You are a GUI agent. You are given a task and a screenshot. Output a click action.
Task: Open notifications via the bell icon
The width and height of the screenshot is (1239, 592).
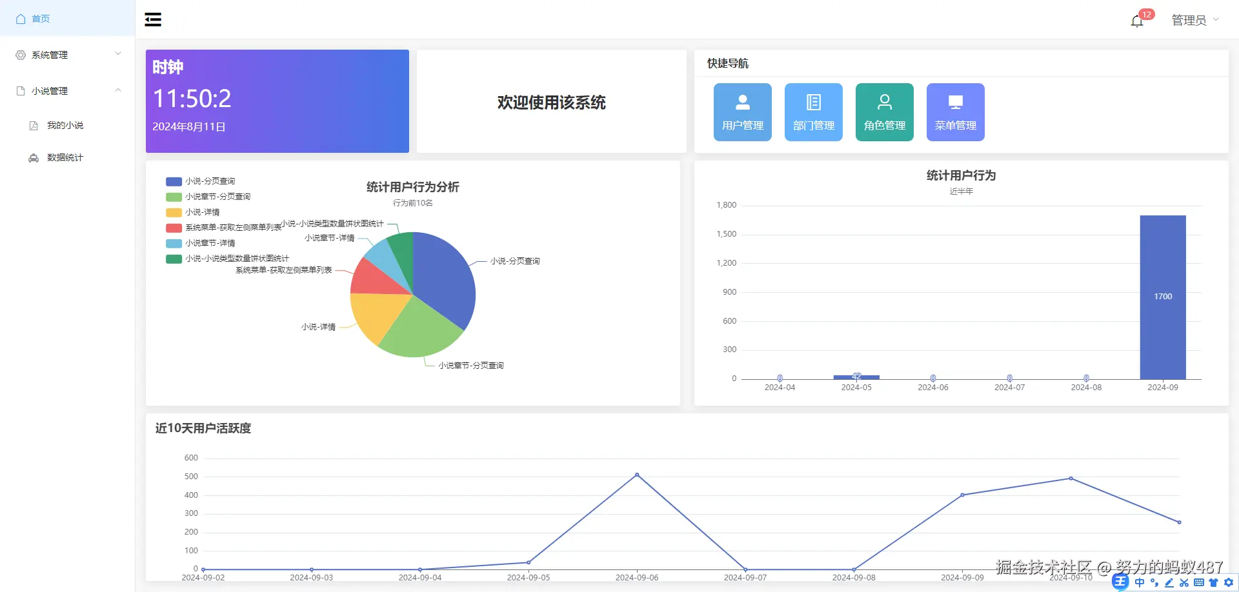1137,21
